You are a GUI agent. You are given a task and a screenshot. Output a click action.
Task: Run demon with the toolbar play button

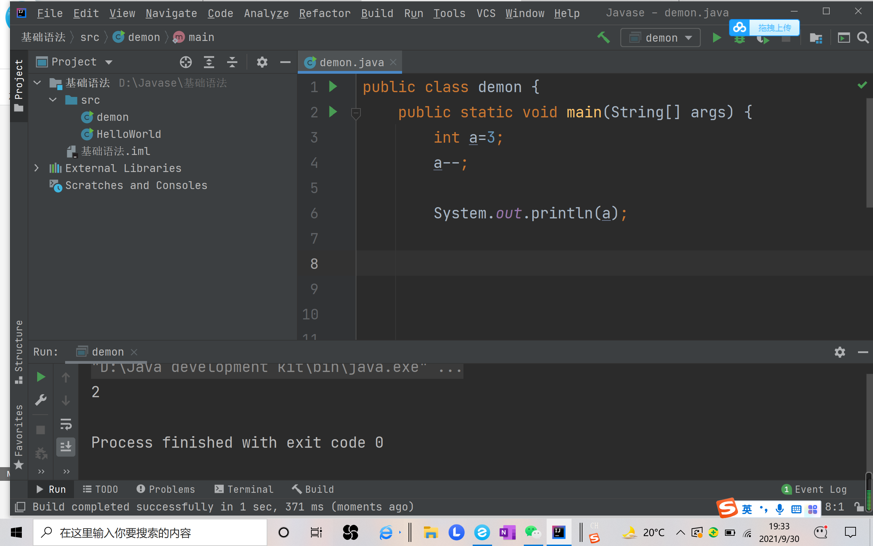pos(716,38)
